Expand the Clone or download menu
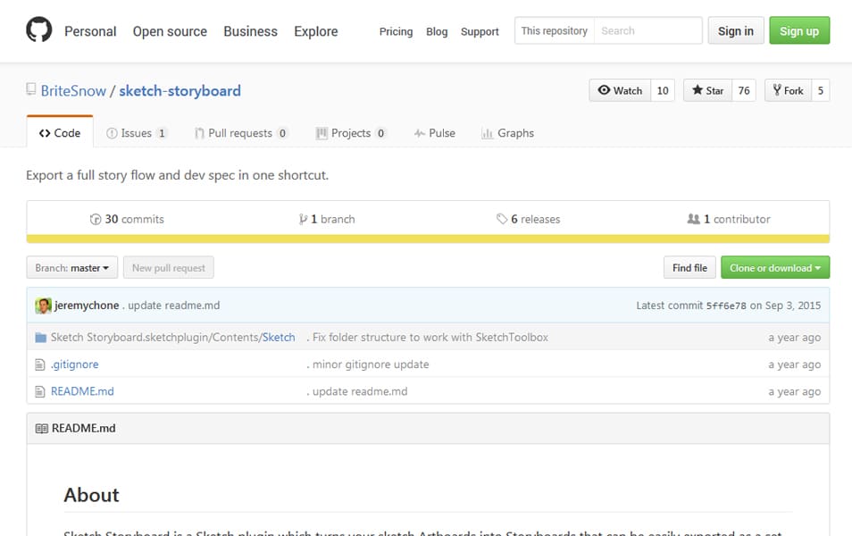 coord(774,268)
